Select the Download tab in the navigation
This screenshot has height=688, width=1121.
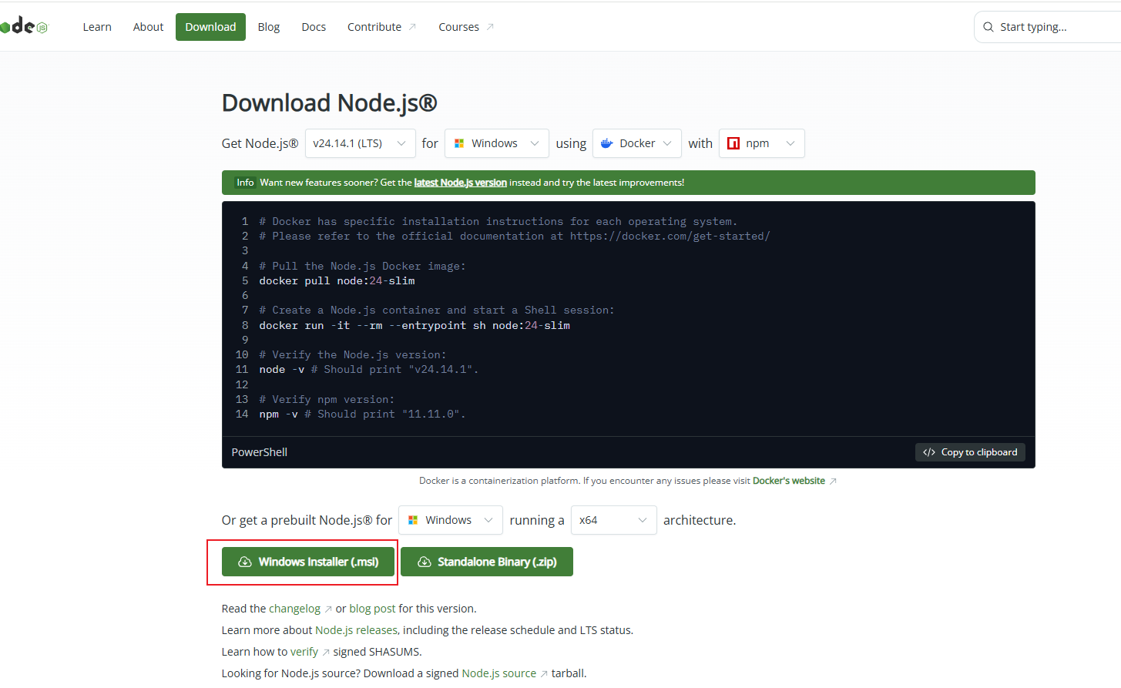[210, 27]
